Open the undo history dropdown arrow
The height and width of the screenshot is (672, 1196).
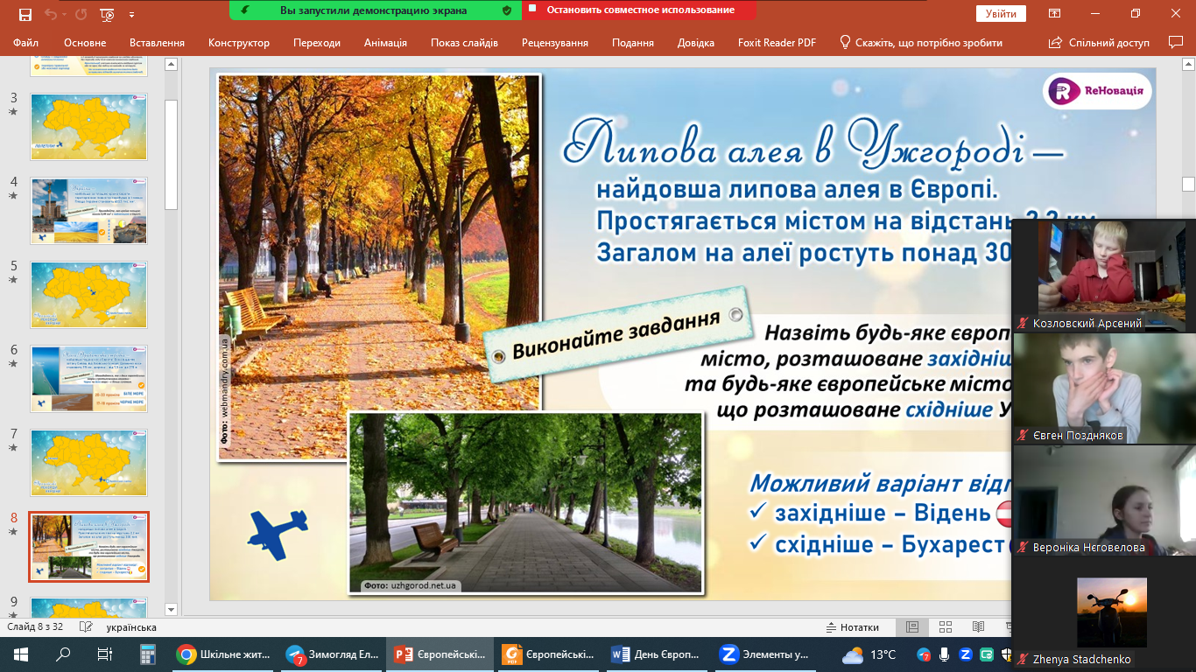[x=65, y=15]
